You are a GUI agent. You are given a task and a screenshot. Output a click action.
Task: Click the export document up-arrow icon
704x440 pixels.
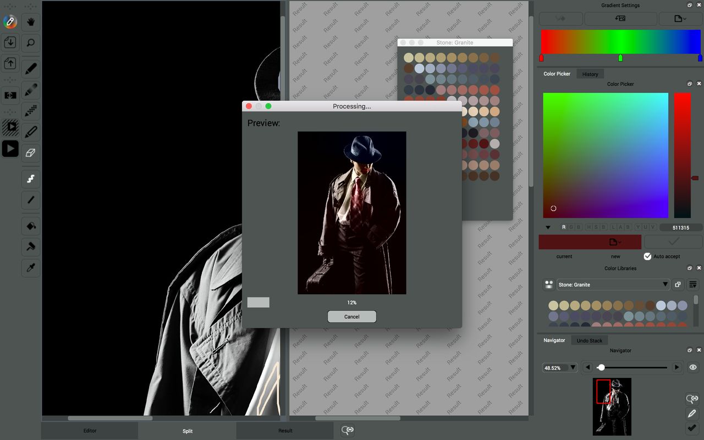pyautogui.click(x=10, y=63)
